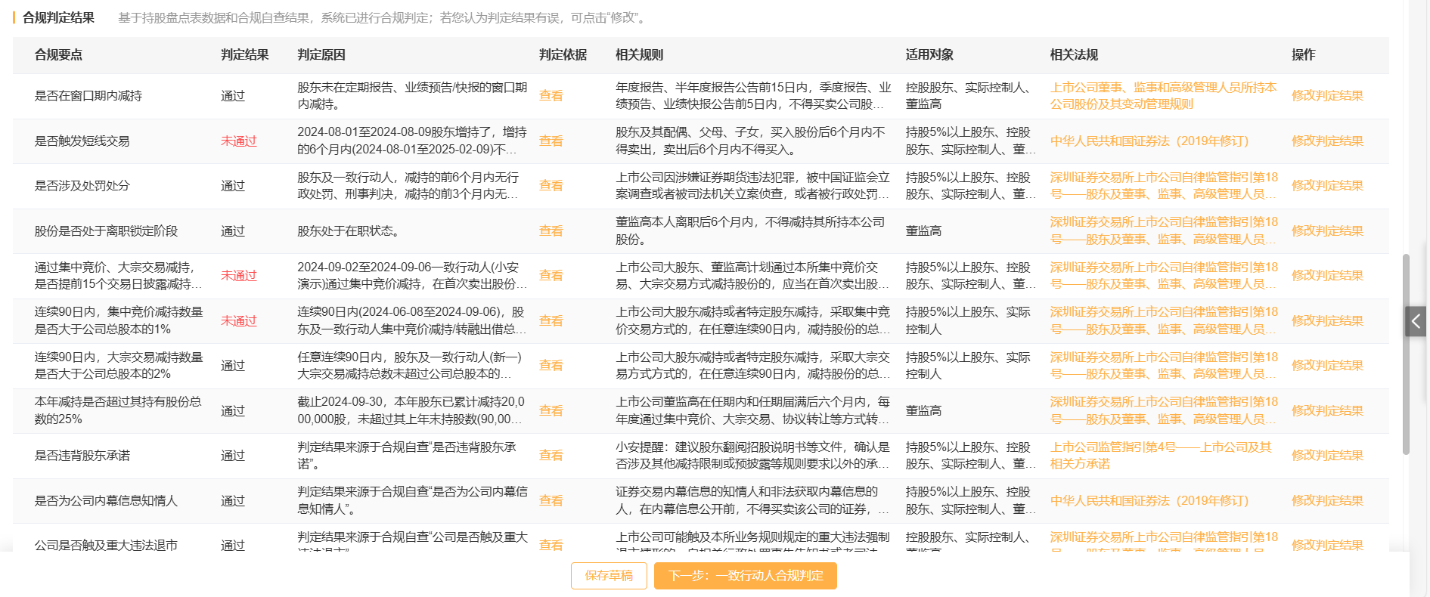The image size is (1430, 597).
Task: Click the 合规要点 column header
Action: (x=58, y=55)
